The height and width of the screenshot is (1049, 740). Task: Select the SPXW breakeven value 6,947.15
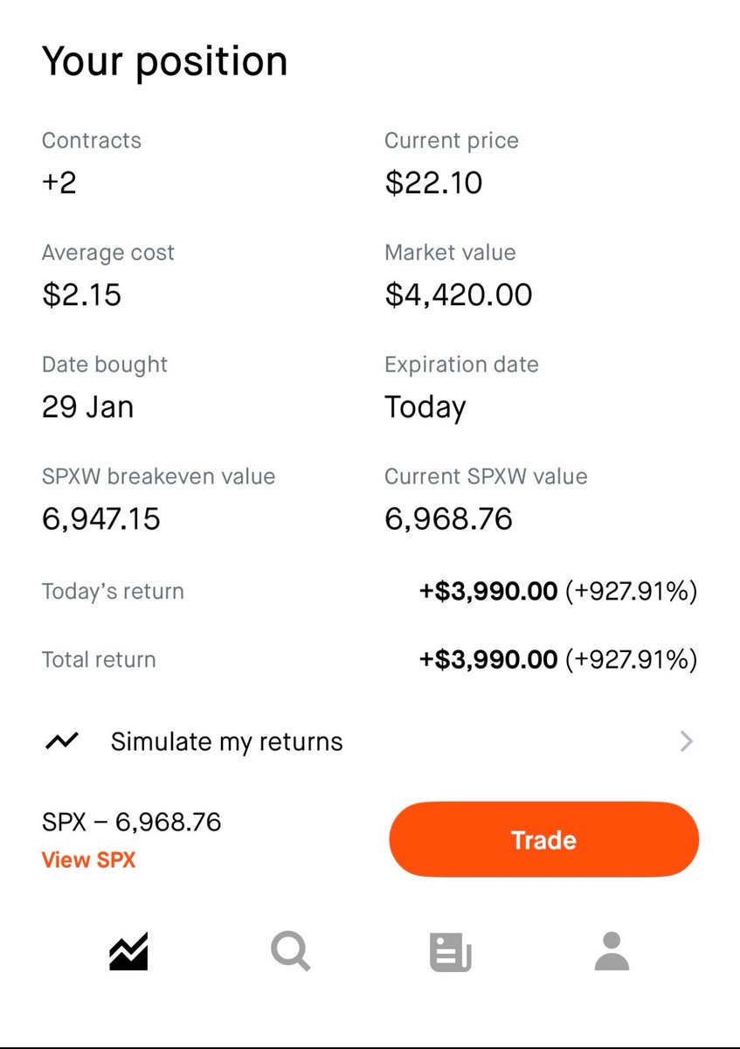pyautogui.click(x=101, y=520)
